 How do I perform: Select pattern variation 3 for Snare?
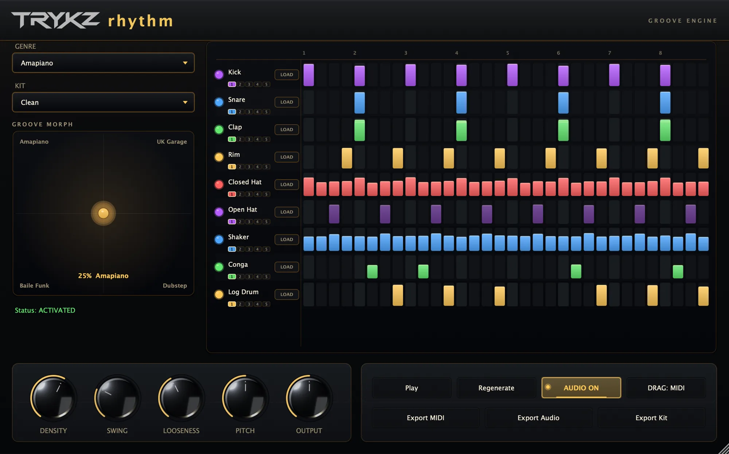pos(249,112)
